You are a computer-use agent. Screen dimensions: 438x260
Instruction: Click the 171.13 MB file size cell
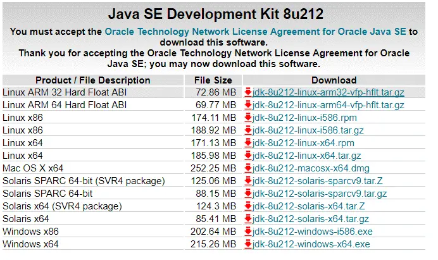[x=214, y=143]
